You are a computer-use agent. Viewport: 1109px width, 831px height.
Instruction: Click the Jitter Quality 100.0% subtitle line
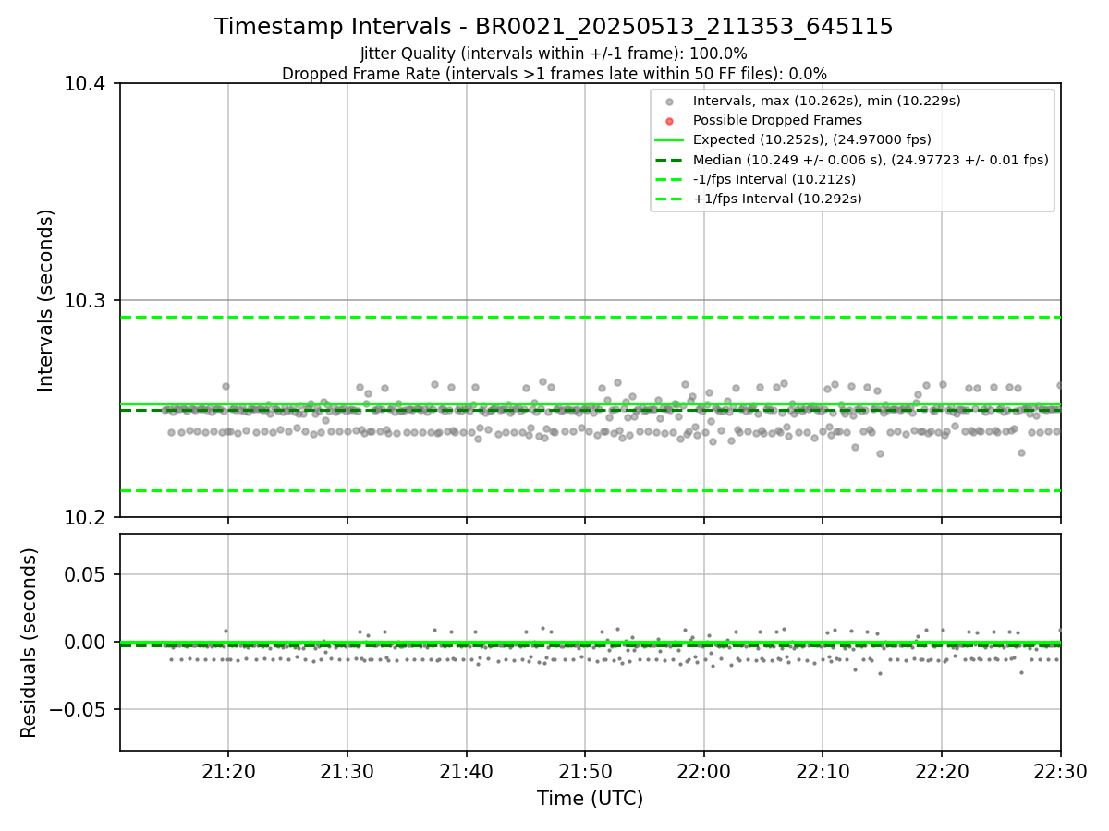click(554, 54)
